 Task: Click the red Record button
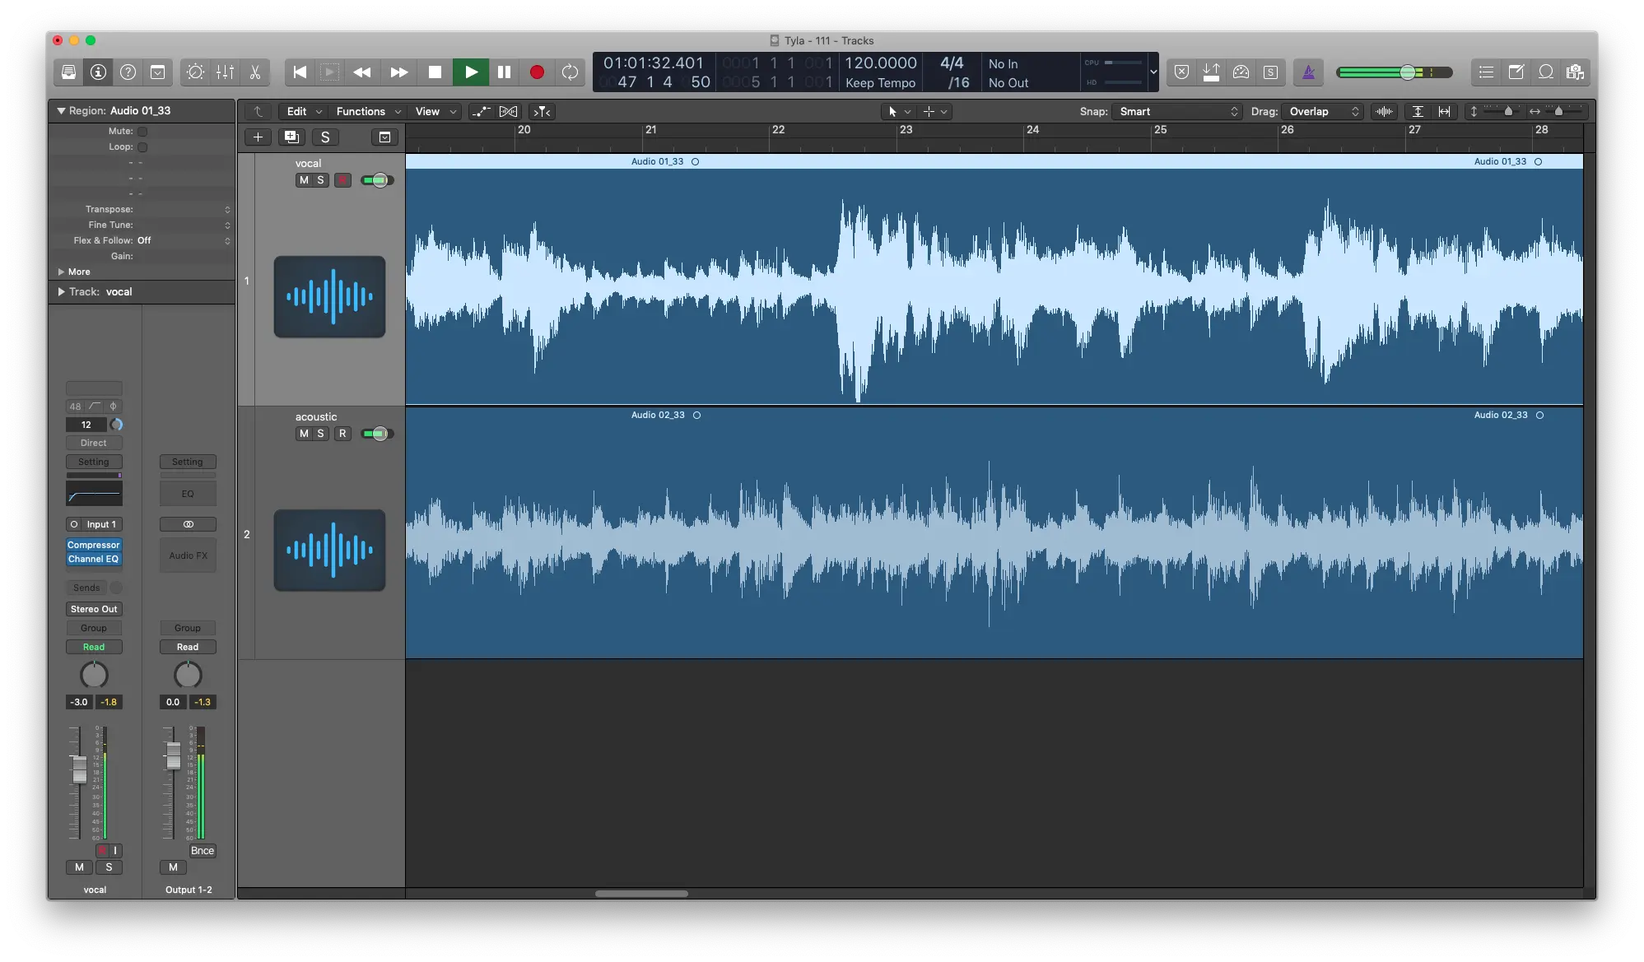[x=537, y=72]
